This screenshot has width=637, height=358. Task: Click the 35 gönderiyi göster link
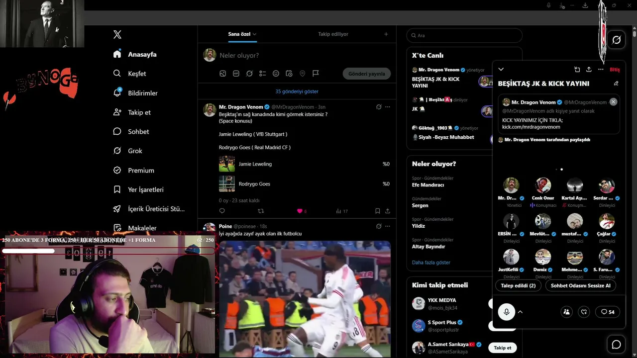click(x=297, y=91)
